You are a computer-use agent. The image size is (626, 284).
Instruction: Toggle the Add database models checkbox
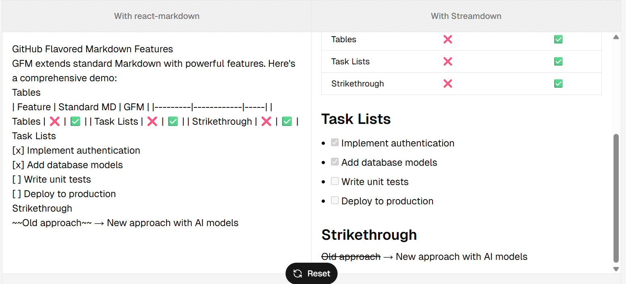(335, 162)
